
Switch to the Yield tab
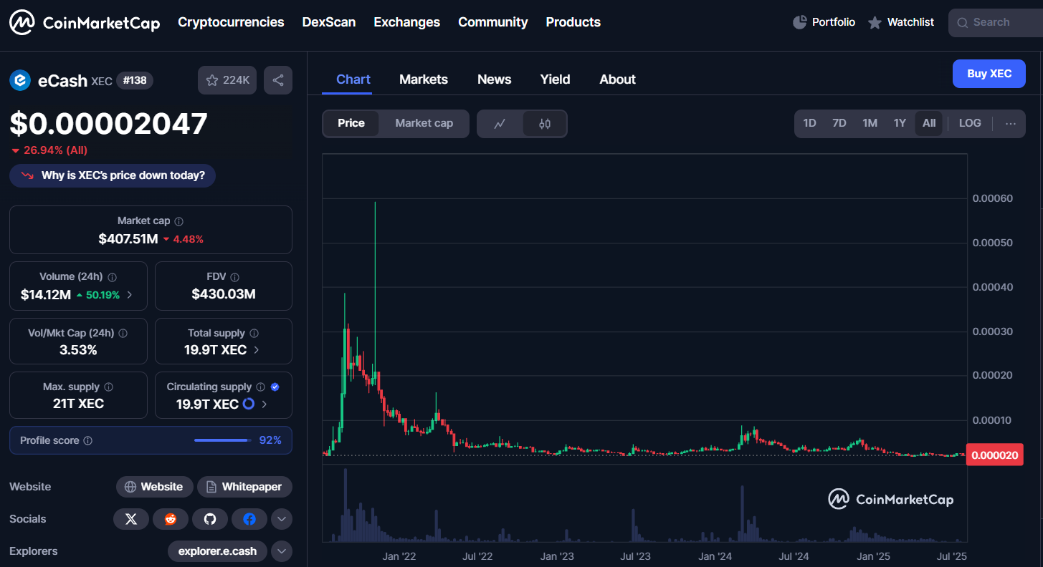click(x=556, y=79)
